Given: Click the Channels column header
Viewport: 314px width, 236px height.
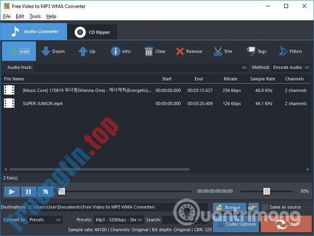Looking at the screenshot, I should [x=294, y=79].
